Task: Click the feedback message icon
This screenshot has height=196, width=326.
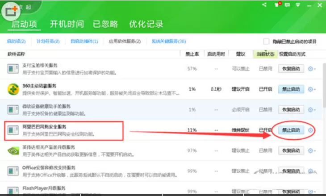Action: [287, 5]
